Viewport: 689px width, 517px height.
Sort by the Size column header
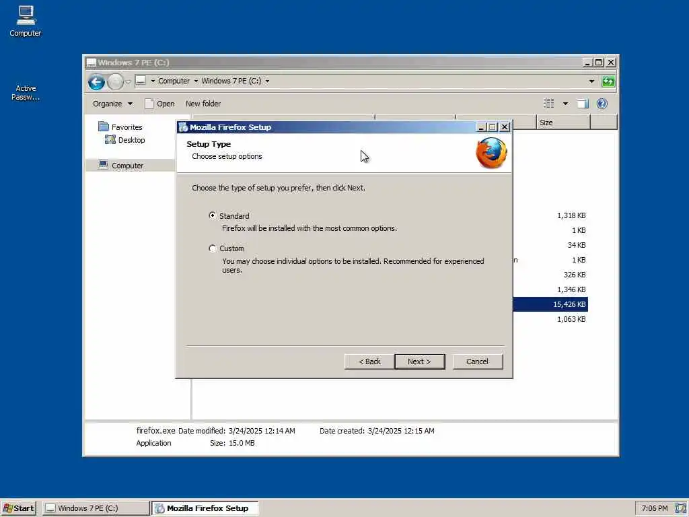[x=563, y=123]
